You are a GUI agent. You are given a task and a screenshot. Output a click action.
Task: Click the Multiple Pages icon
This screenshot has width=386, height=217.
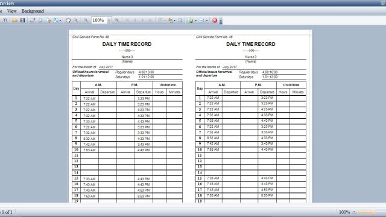tap(160, 20)
